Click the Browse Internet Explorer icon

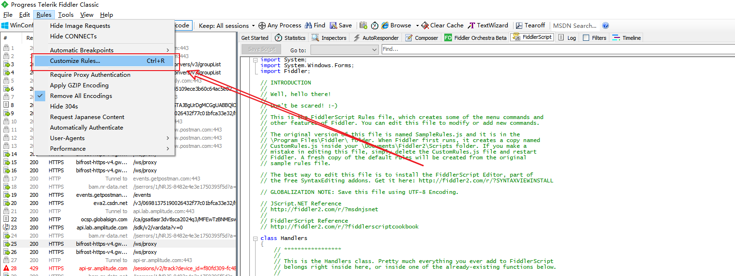tap(385, 25)
